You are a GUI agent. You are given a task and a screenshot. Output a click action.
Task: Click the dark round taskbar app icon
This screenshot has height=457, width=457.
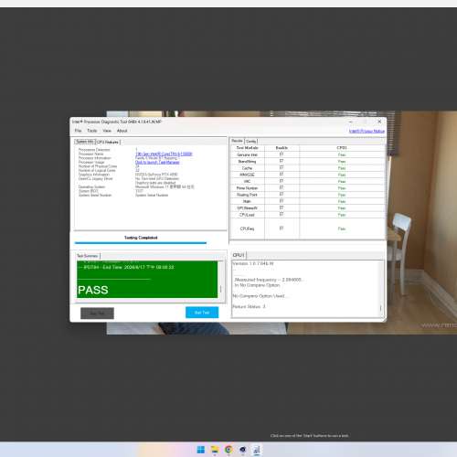click(x=243, y=450)
